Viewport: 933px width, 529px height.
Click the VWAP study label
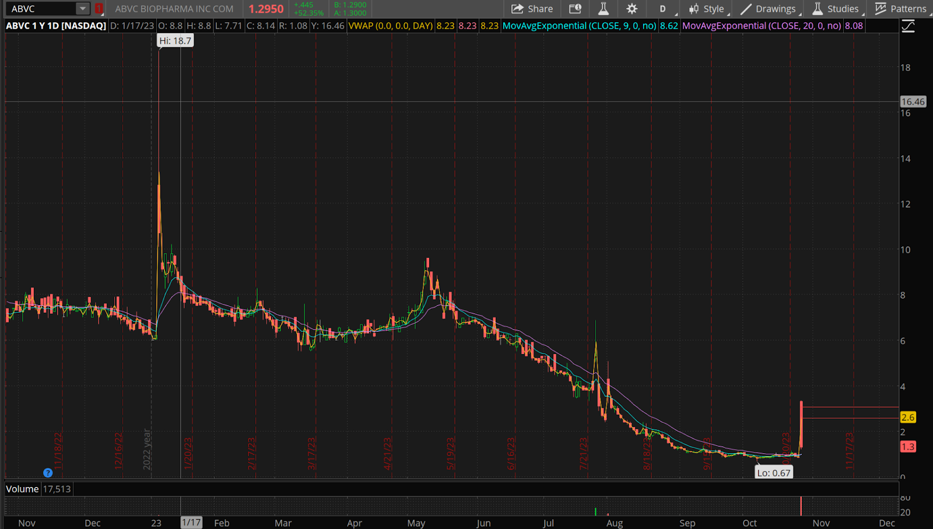coord(390,26)
